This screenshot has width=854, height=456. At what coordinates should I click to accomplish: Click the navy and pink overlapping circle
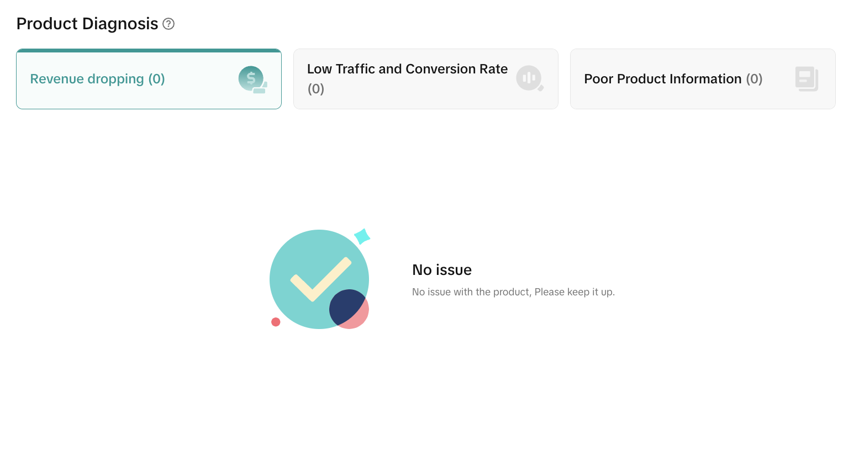[349, 309]
